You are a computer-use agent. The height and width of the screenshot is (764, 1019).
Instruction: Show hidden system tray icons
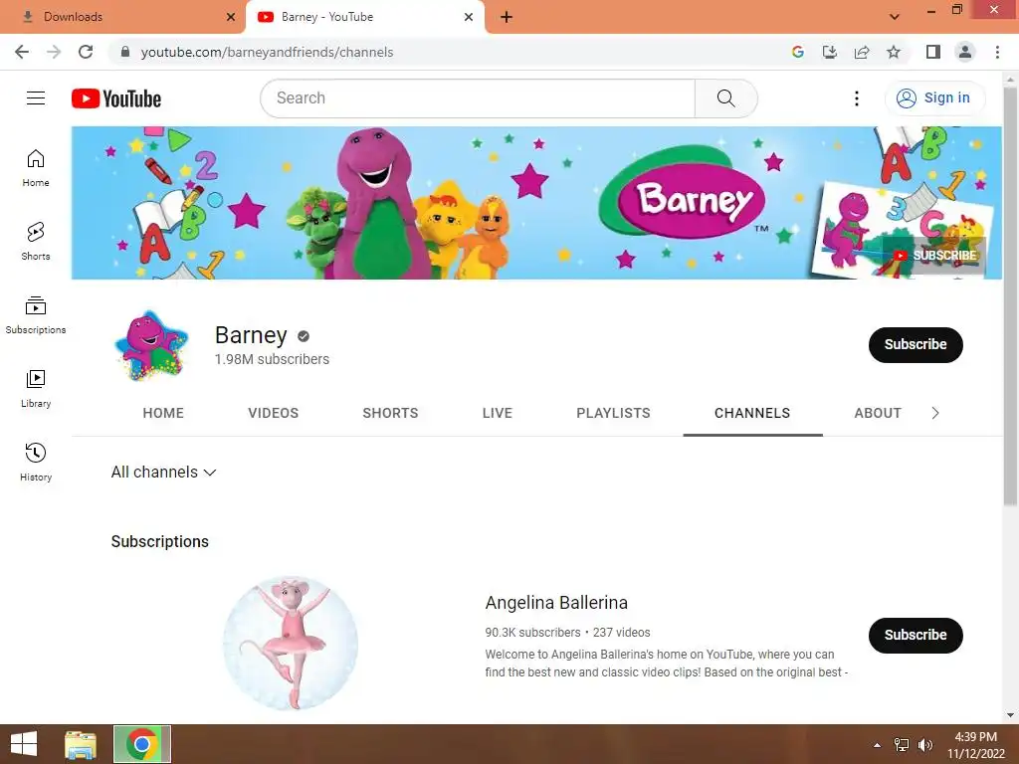[x=878, y=745]
